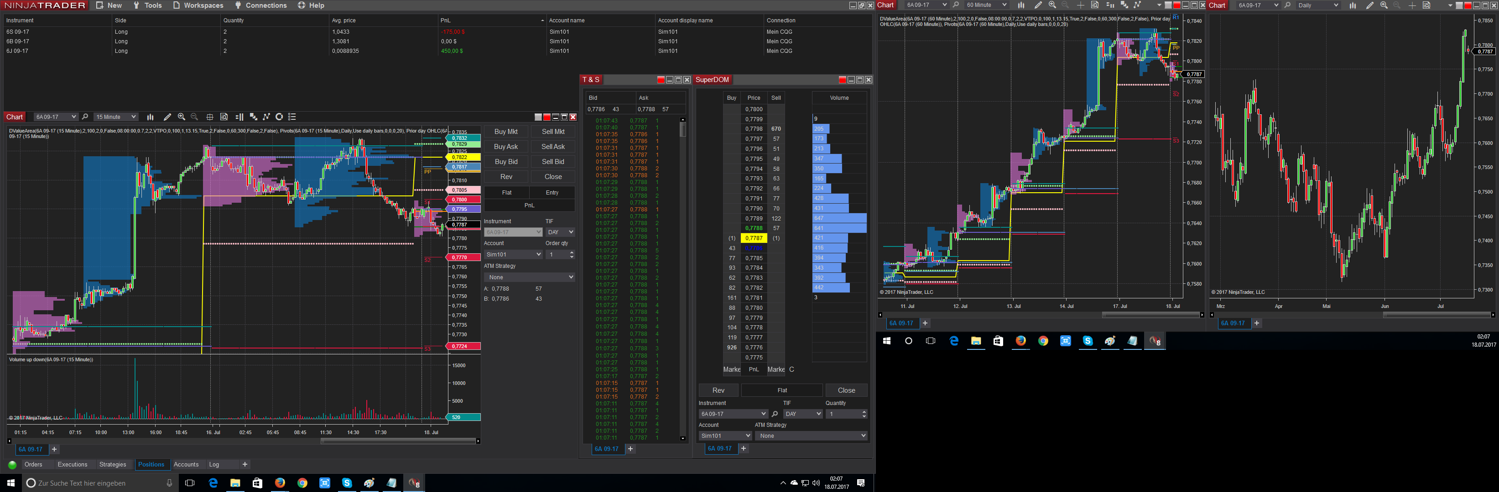Click Rev button in Chart Trader
Viewport: 1499px width, 492px height.
tap(506, 177)
